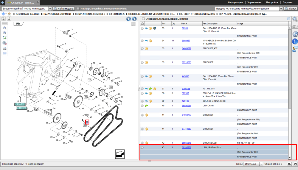Add ref 43 row via round button
This screenshot has width=298, height=170.
click(x=142, y=147)
